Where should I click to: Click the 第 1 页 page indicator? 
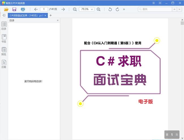click(x=172, y=135)
